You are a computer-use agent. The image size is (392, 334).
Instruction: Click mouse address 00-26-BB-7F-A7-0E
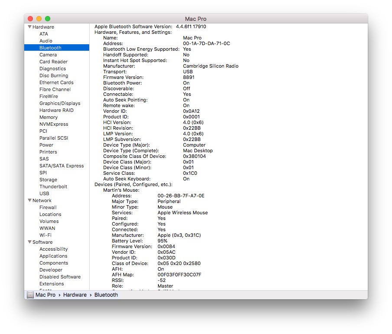click(181, 196)
